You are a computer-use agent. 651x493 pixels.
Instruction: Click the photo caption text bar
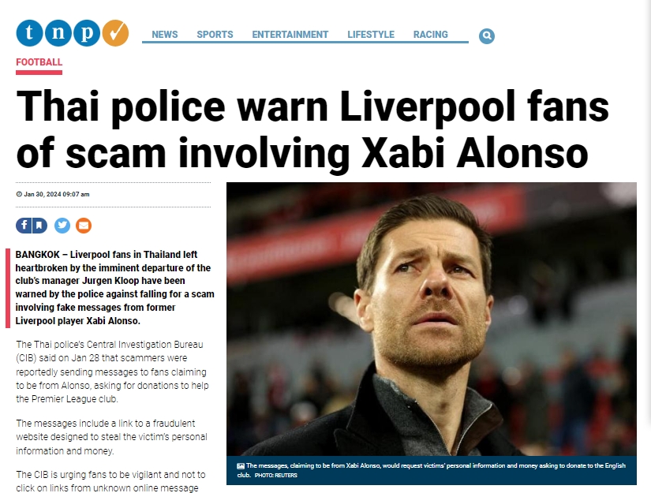click(x=432, y=471)
